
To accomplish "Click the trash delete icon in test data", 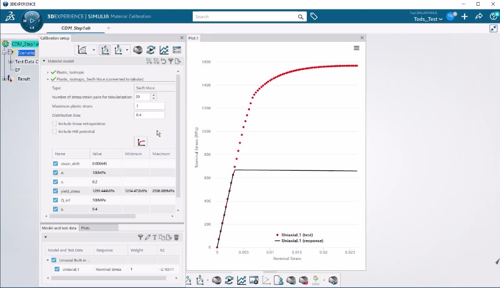I will point(177,237).
